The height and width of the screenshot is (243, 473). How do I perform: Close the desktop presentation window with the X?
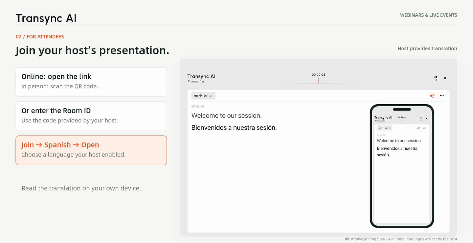tap(445, 78)
